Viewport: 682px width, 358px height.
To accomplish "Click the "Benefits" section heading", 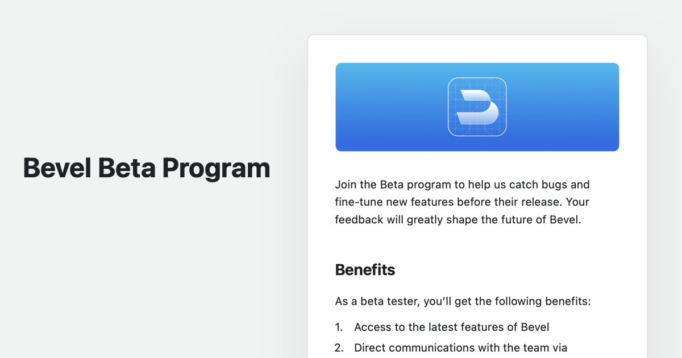I will click(365, 270).
